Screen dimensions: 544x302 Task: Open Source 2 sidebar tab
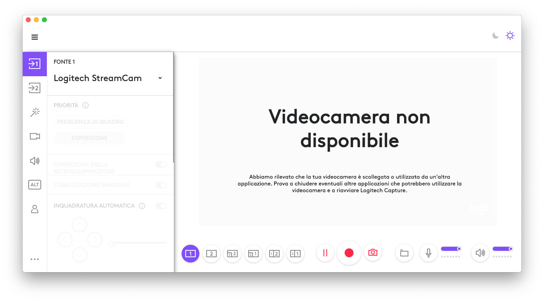[x=35, y=88]
